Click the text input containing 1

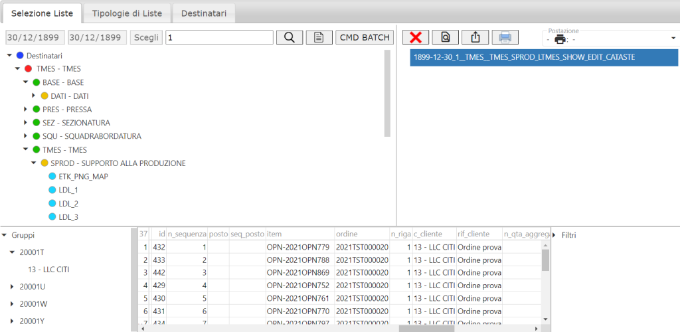[219, 37]
